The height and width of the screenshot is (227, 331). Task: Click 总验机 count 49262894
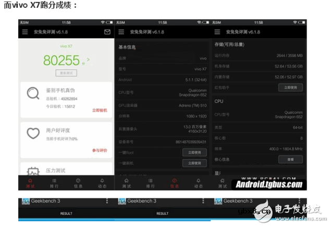[69, 99]
